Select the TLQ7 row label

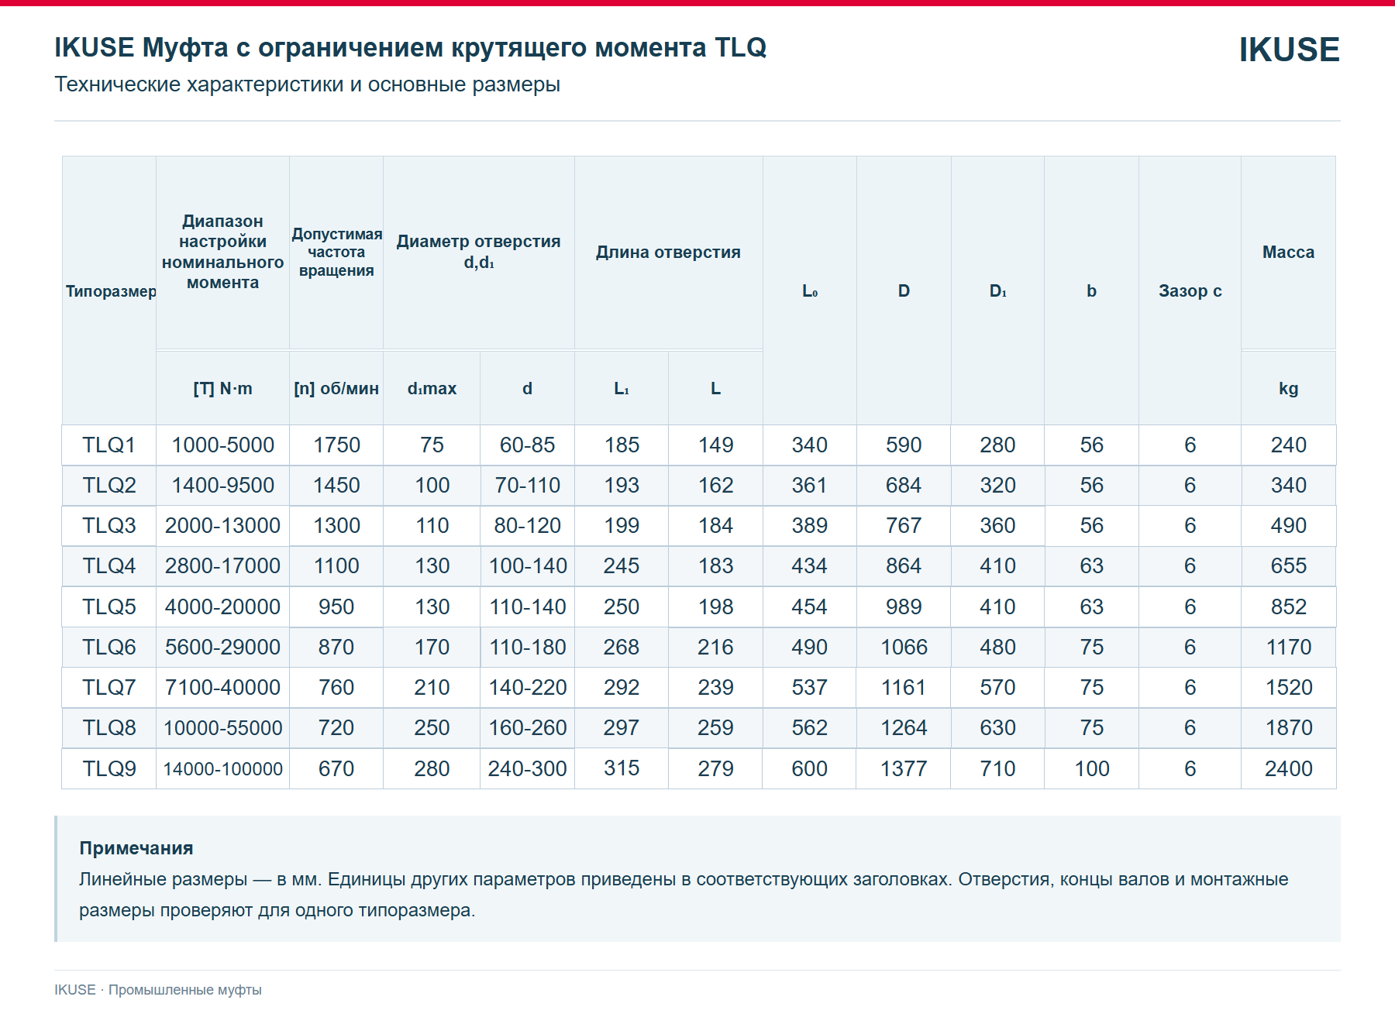tap(109, 687)
